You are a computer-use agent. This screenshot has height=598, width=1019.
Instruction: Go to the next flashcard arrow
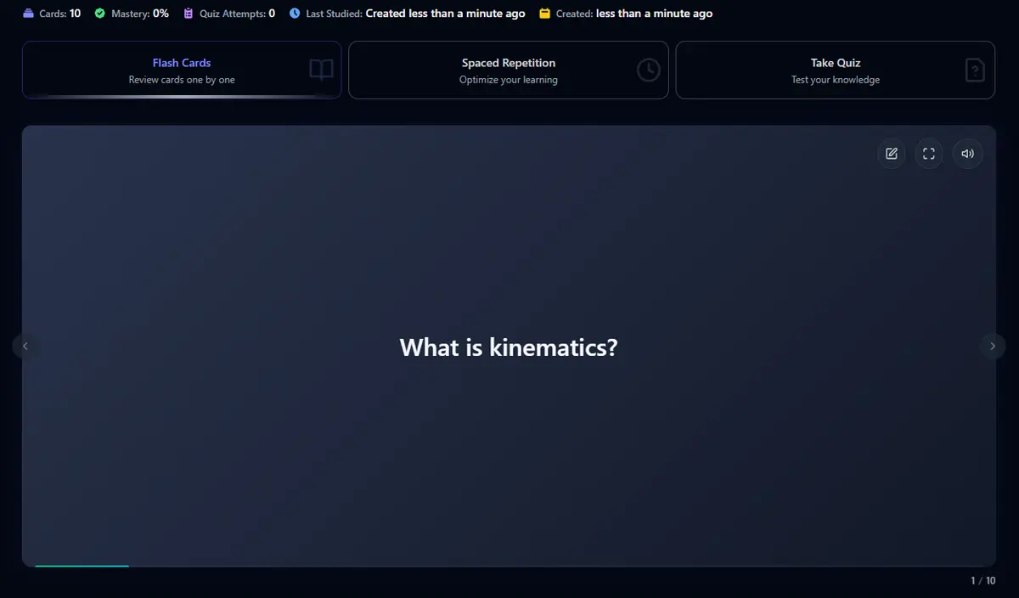993,346
